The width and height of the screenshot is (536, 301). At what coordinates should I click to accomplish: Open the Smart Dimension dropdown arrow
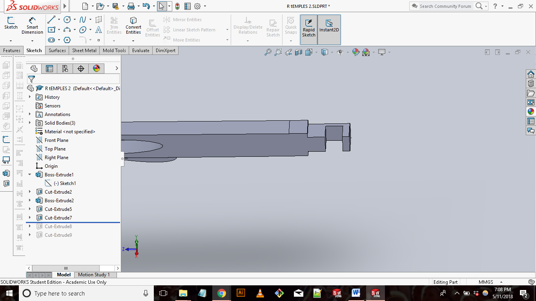pos(32,40)
